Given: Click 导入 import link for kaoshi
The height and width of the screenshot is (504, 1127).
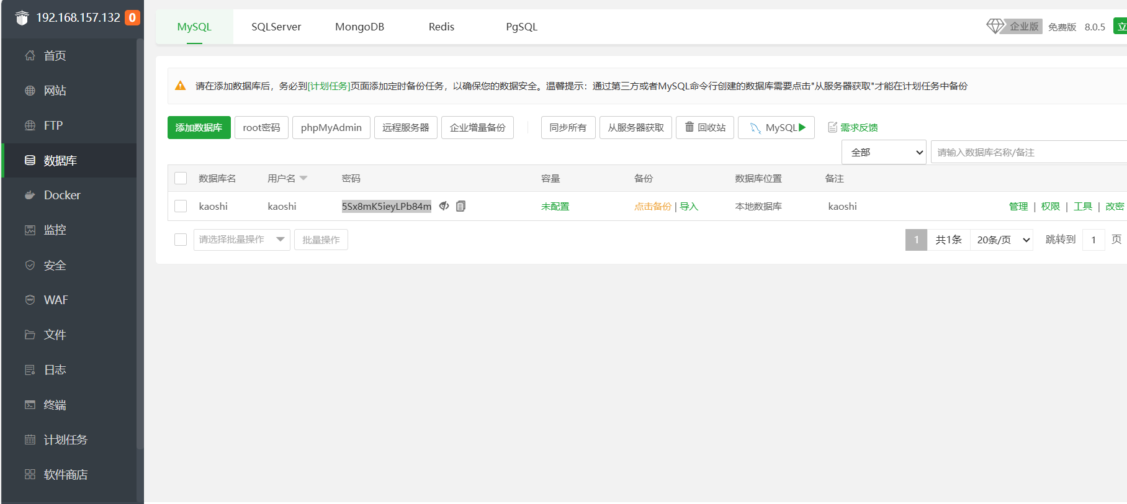Looking at the screenshot, I should coord(689,206).
